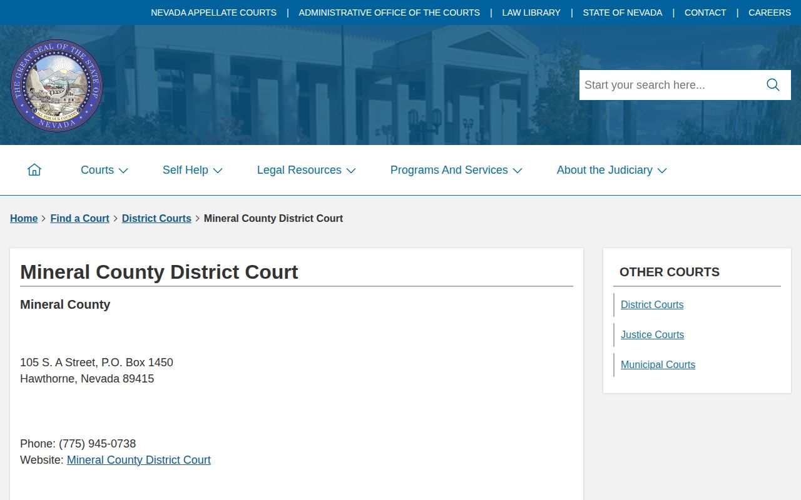Go to Law Library link

531,12
